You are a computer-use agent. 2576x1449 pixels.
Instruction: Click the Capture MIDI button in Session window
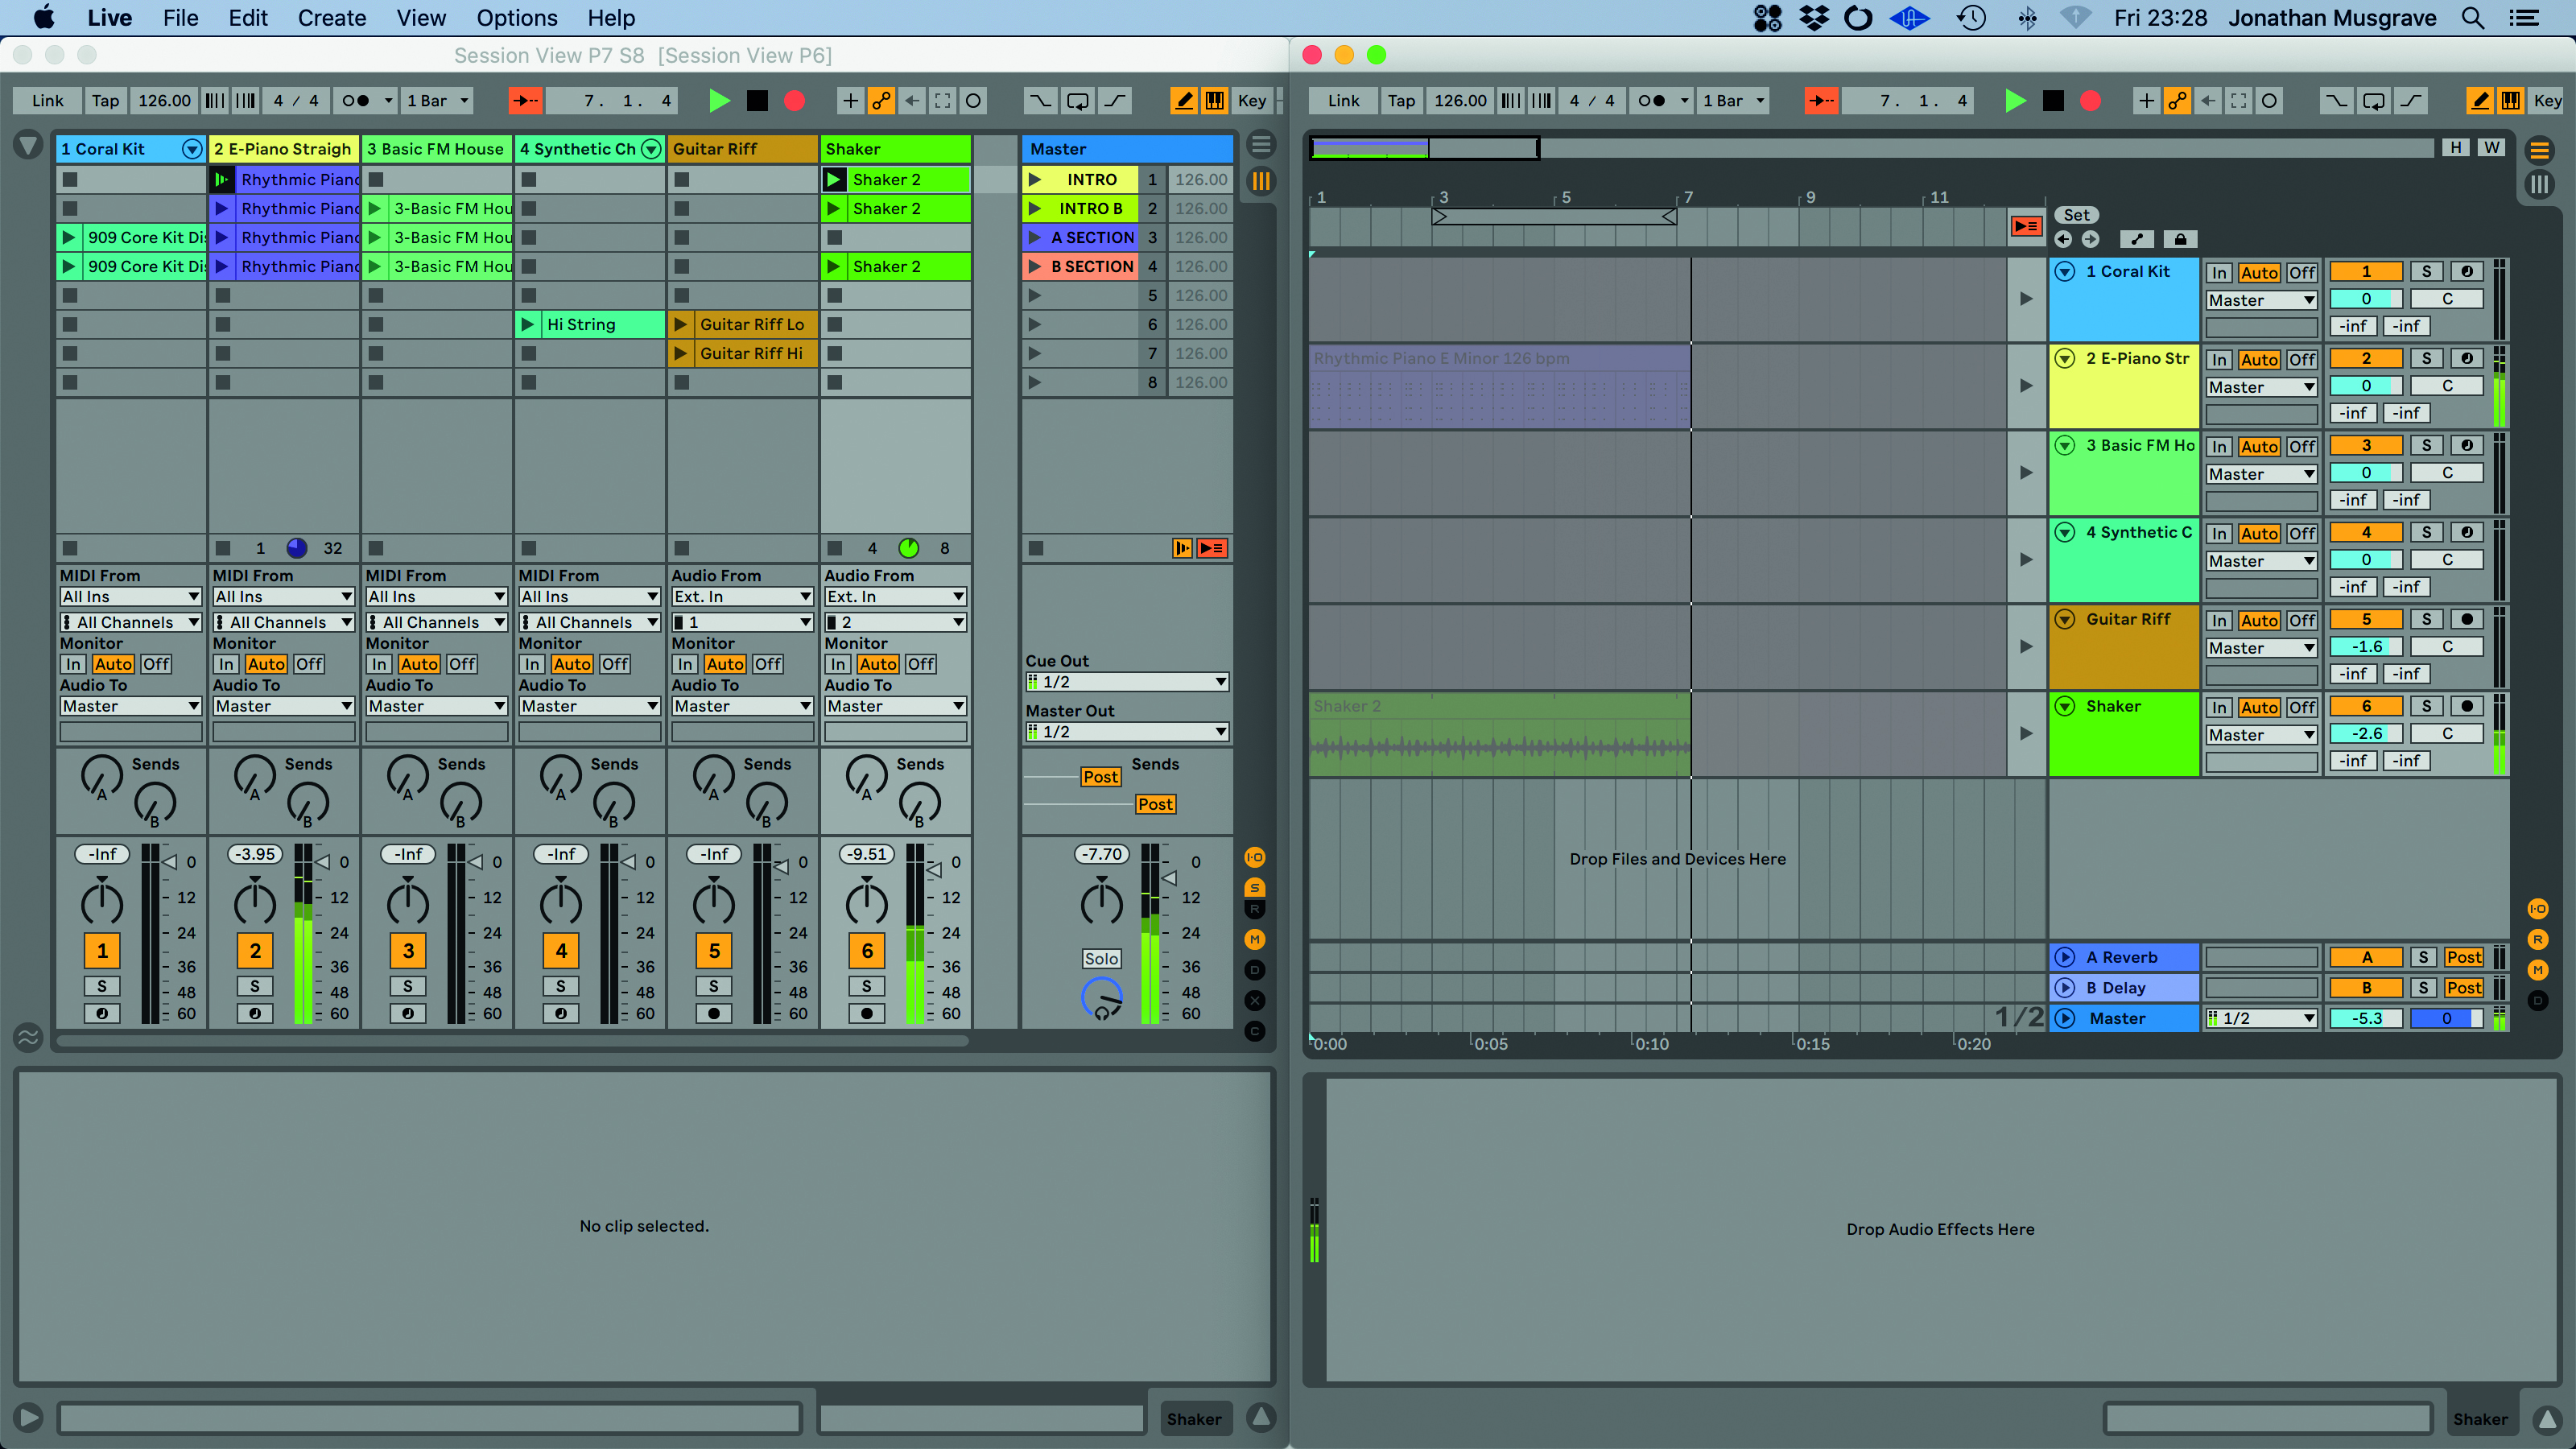tap(942, 100)
